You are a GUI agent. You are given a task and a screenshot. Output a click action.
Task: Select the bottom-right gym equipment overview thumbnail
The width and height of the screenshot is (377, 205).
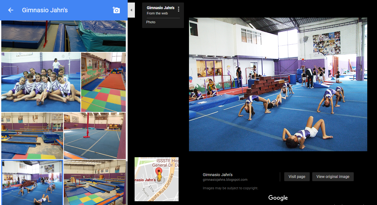pyautogui.click(x=95, y=182)
